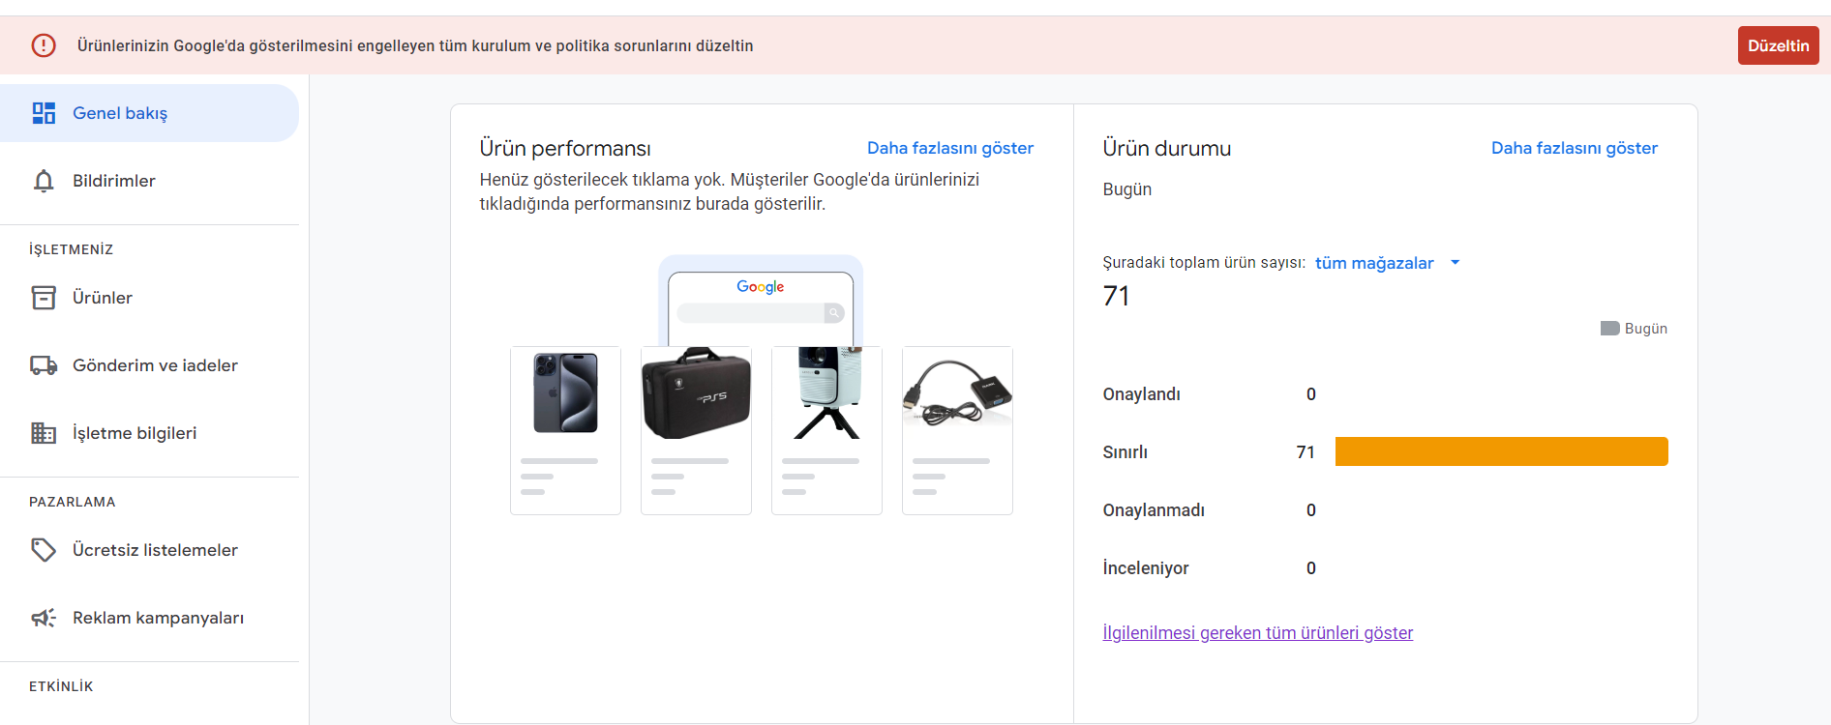Viewport: 1831px width, 725px height.
Task: Expand the tüm mağazalar dropdown
Action: coord(1387,263)
